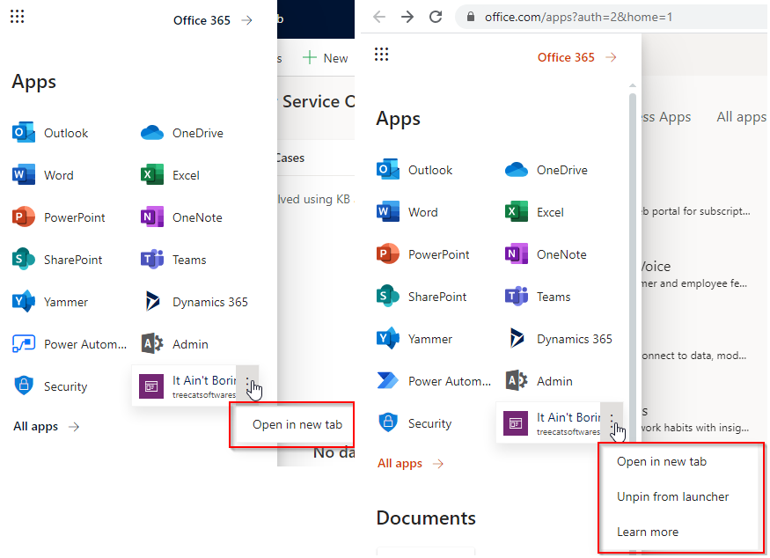Open OneNote in the office.com launcher
This screenshot has height=558, width=770.
click(x=546, y=254)
